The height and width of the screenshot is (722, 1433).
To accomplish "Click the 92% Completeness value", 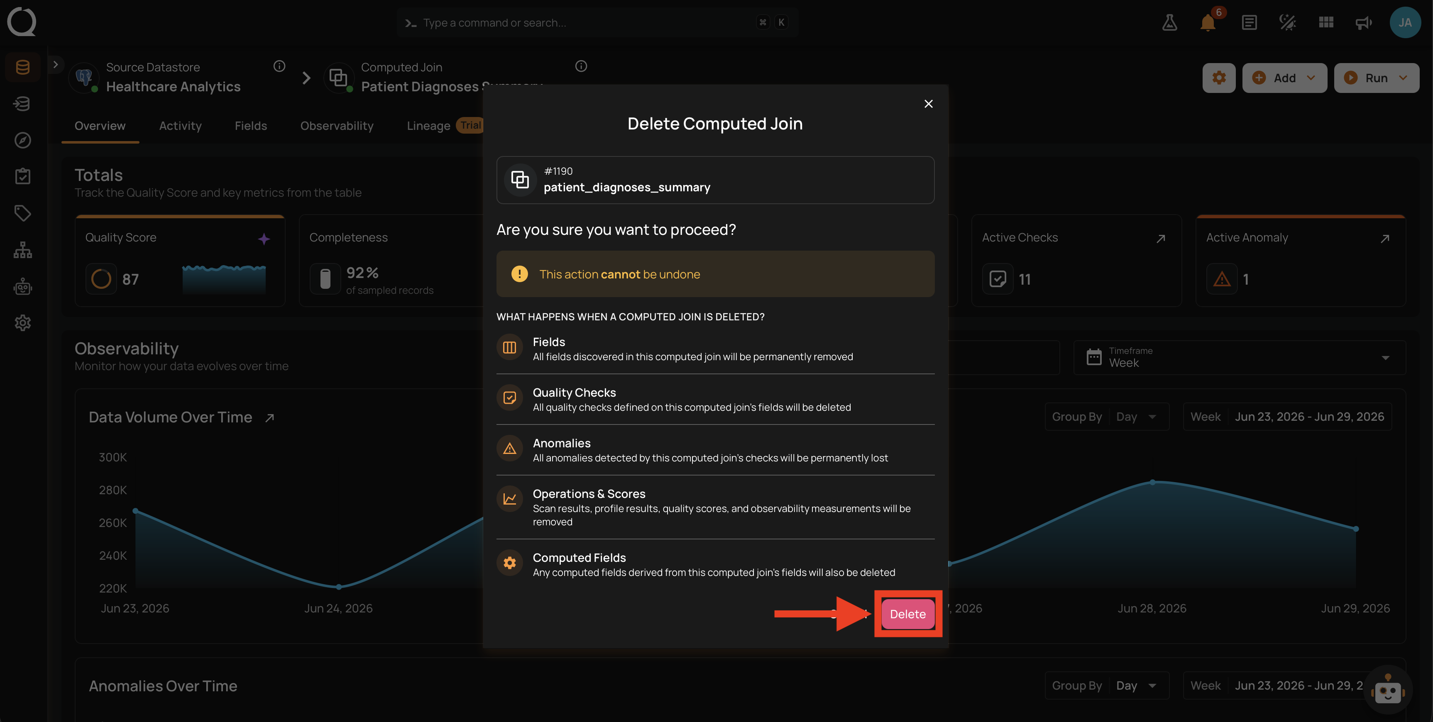I will click(362, 273).
